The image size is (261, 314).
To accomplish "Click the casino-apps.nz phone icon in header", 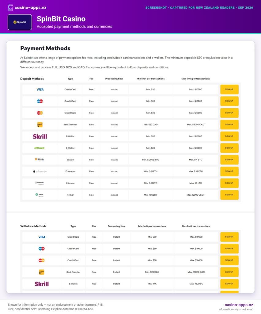I will [11, 8].
